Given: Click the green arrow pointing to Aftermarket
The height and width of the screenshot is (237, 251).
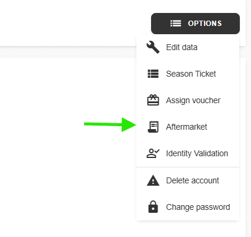Looking at the screenshot, I should 110,124.
